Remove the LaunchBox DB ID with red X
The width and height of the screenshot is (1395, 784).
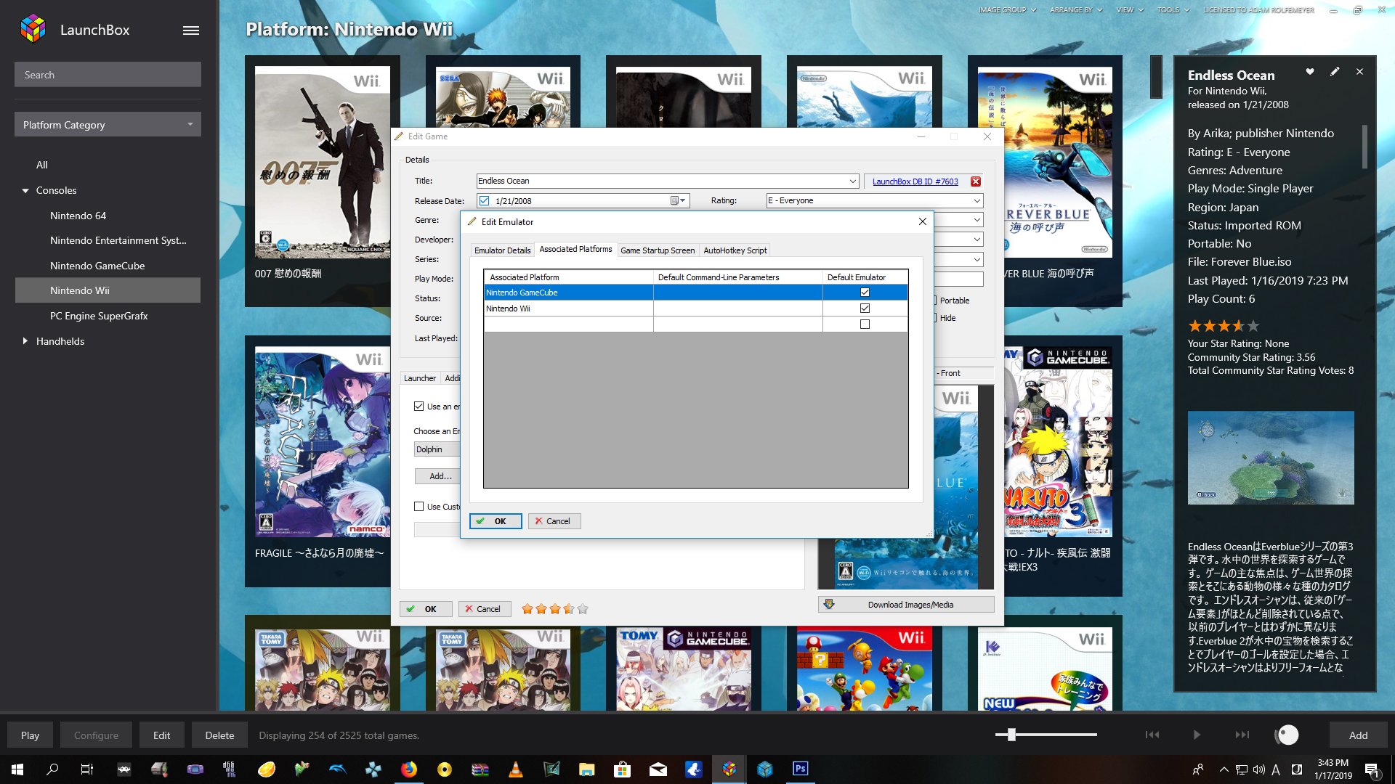976,181
